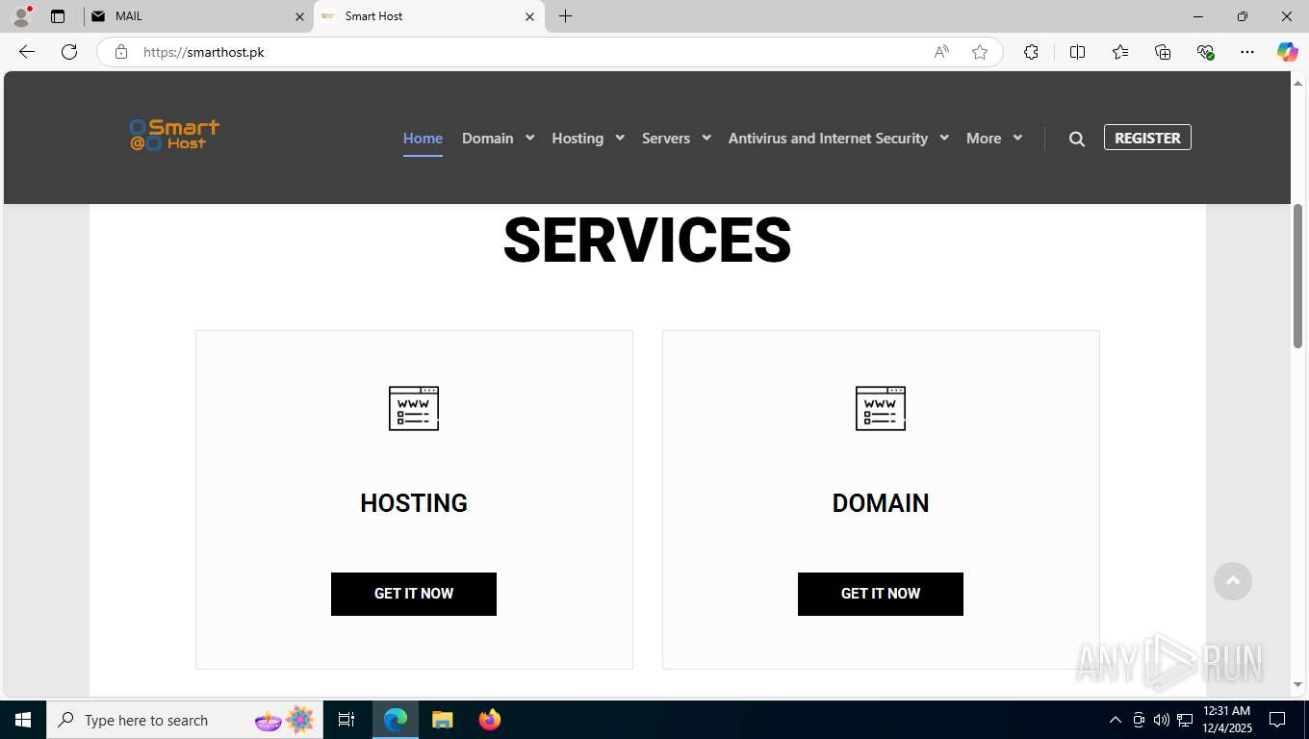Open Antivirus and Internet Security menu

(x=828, y=139)
